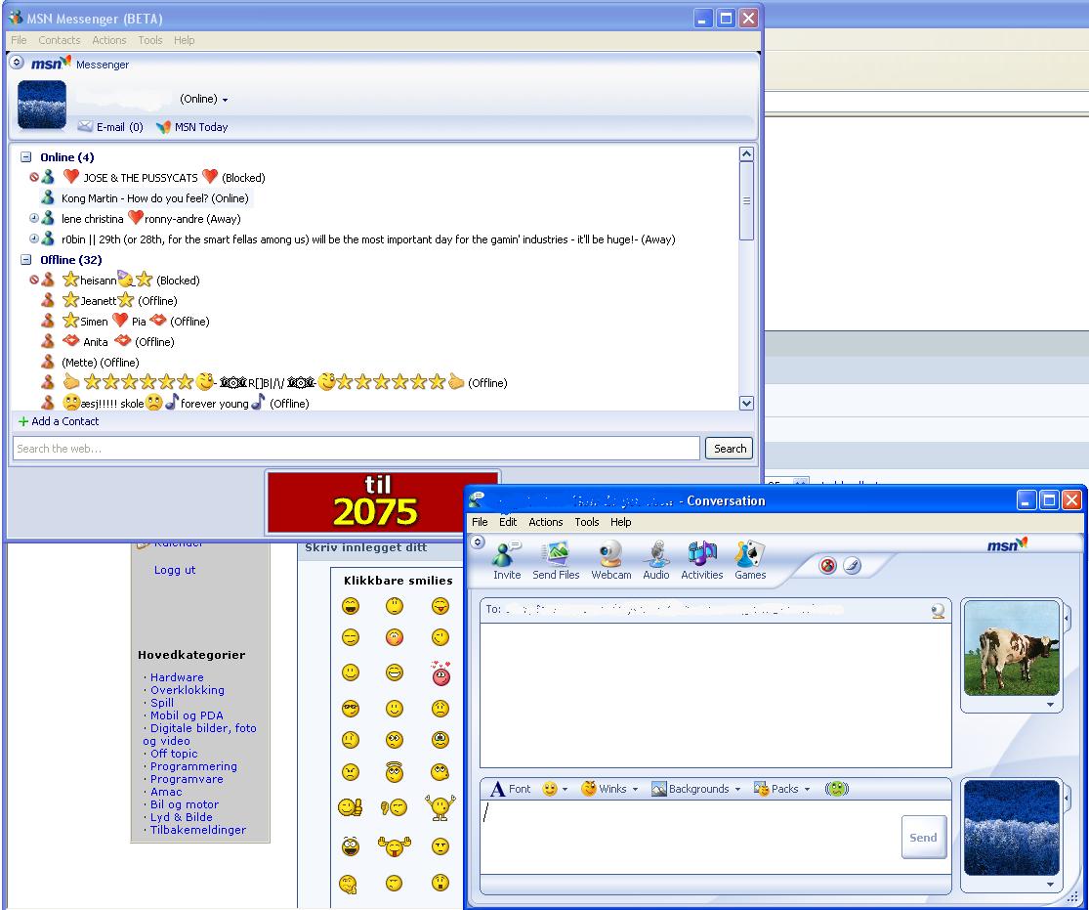The image size is (1089, 910).
Task: Collapse the Online (4) group
Action: [25, 157]
